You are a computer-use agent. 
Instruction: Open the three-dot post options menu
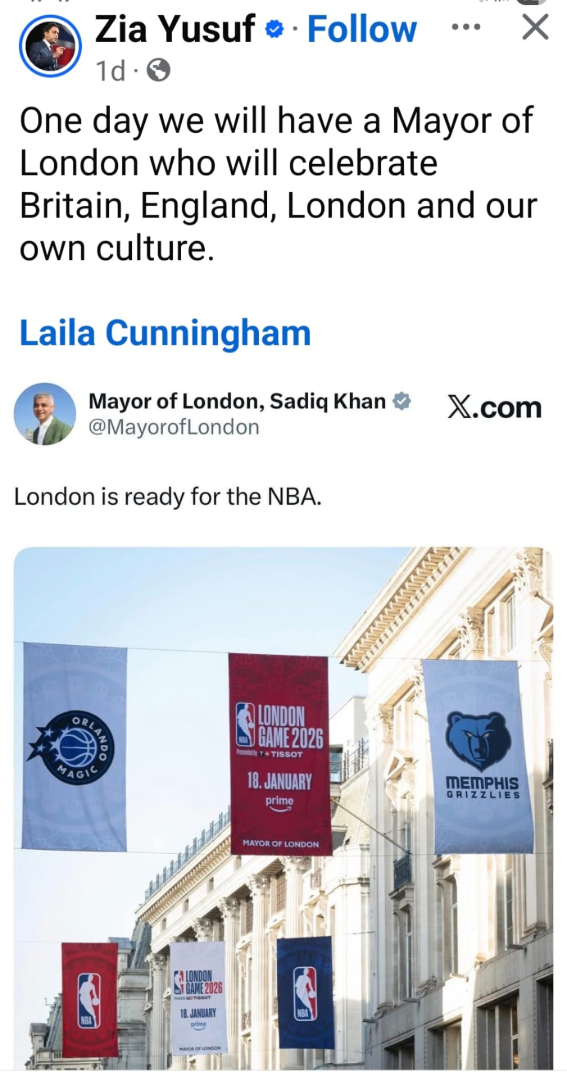point(466,28)
